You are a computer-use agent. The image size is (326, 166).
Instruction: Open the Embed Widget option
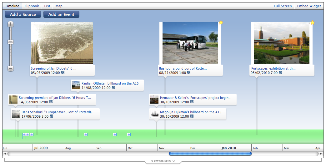pyautogui.click(x=309, y=6)
